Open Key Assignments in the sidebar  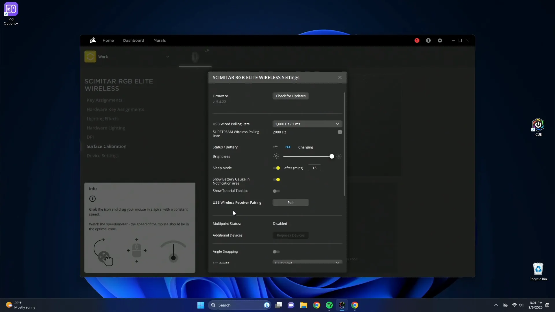(104, 100)
